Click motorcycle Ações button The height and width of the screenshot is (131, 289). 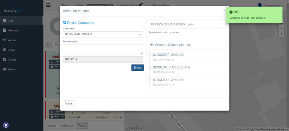(x=57, y=111)
